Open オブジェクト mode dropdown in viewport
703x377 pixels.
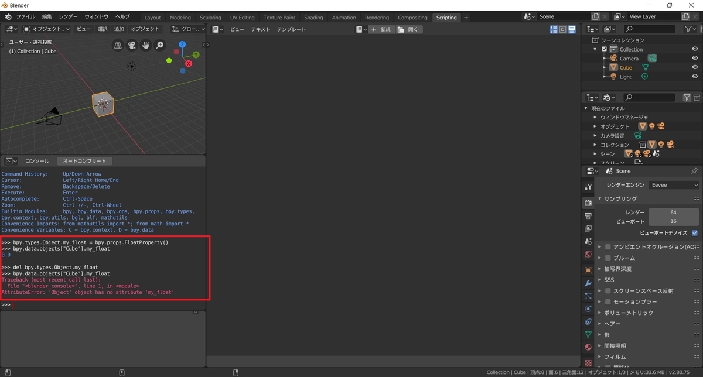click(46, 29)
